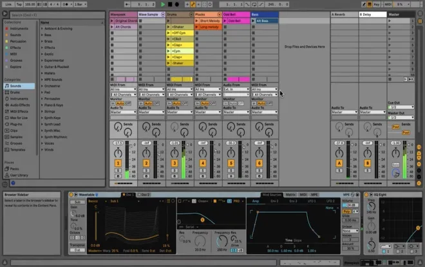Toggle Wavetable device on/off button

71,195
